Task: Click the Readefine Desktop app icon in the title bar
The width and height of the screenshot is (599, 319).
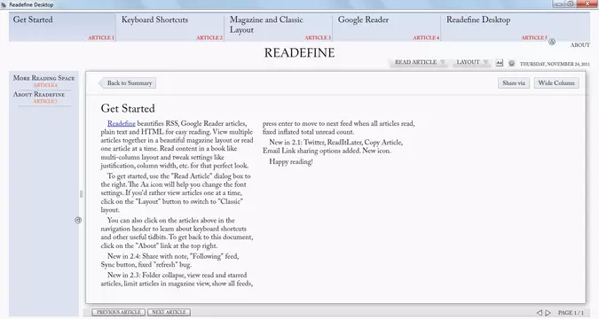Action: 4,5
